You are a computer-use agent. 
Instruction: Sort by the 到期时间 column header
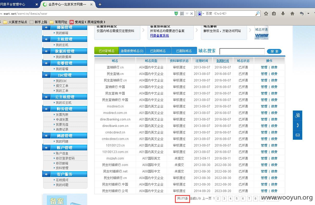click(x=223, y=61)
